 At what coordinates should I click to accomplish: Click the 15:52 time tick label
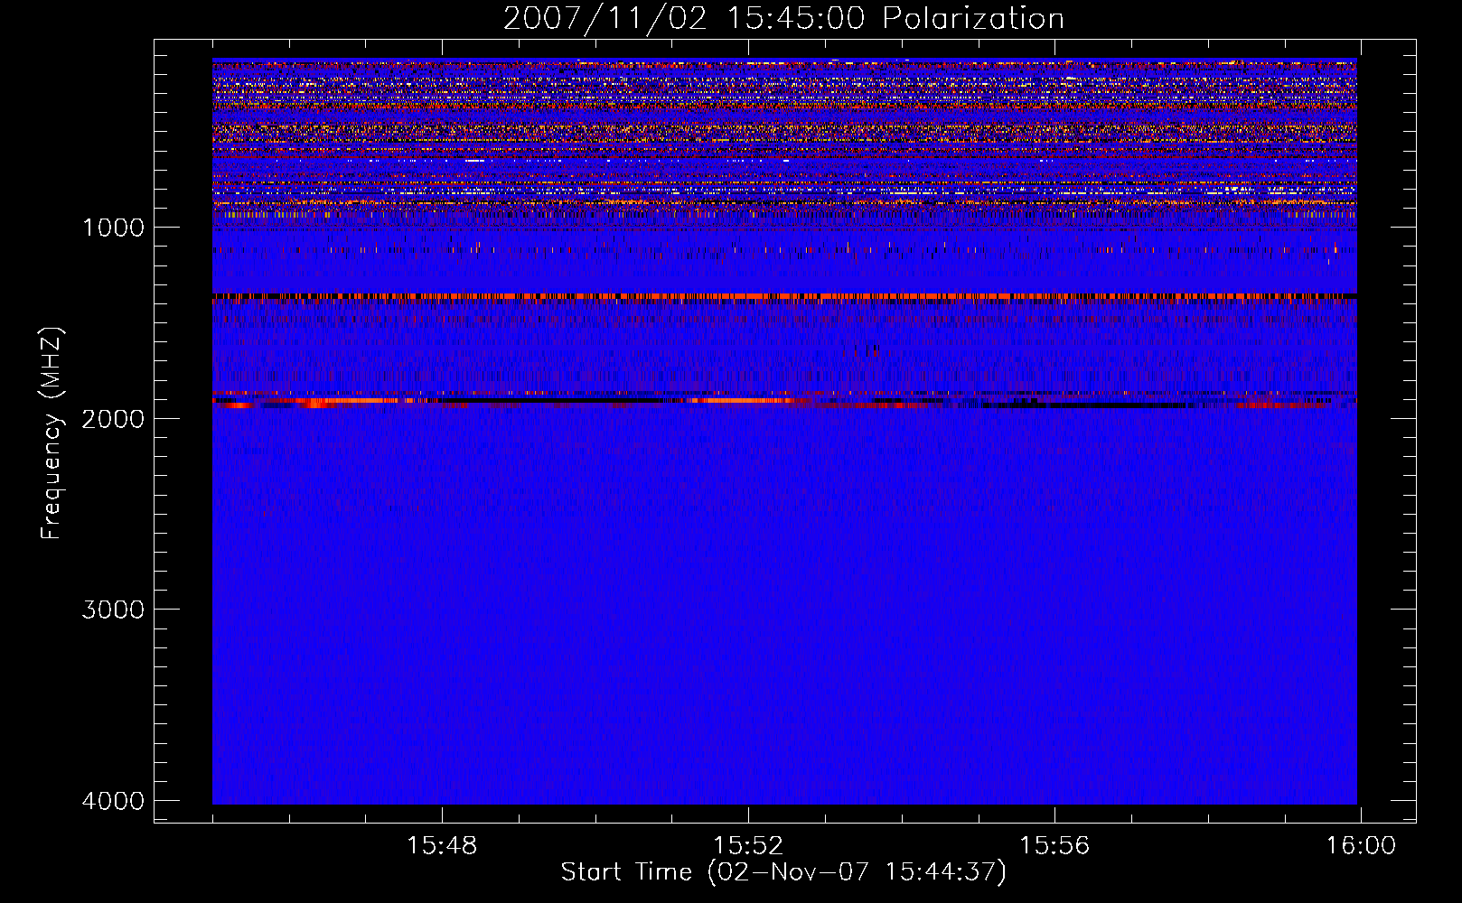click(x=748, y=846)
